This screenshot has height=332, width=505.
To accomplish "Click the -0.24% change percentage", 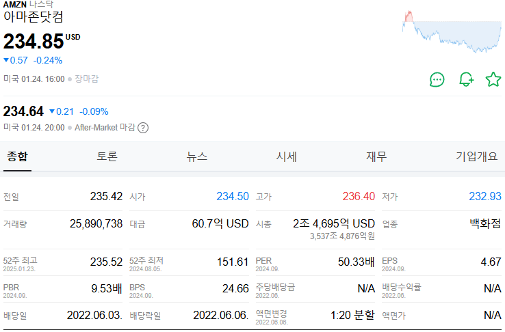I will click(48, 60).
